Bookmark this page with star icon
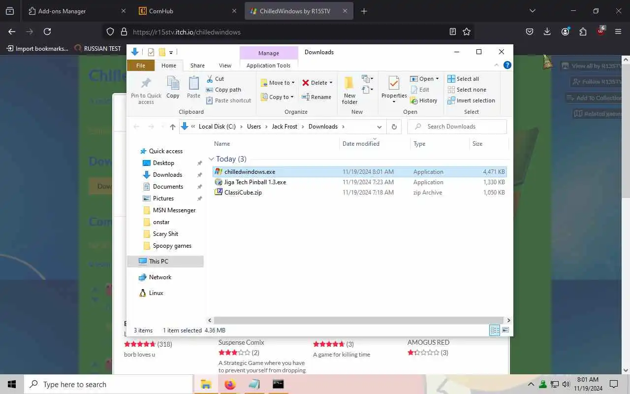This screenshot has height=394, width=630. (467, 32)
